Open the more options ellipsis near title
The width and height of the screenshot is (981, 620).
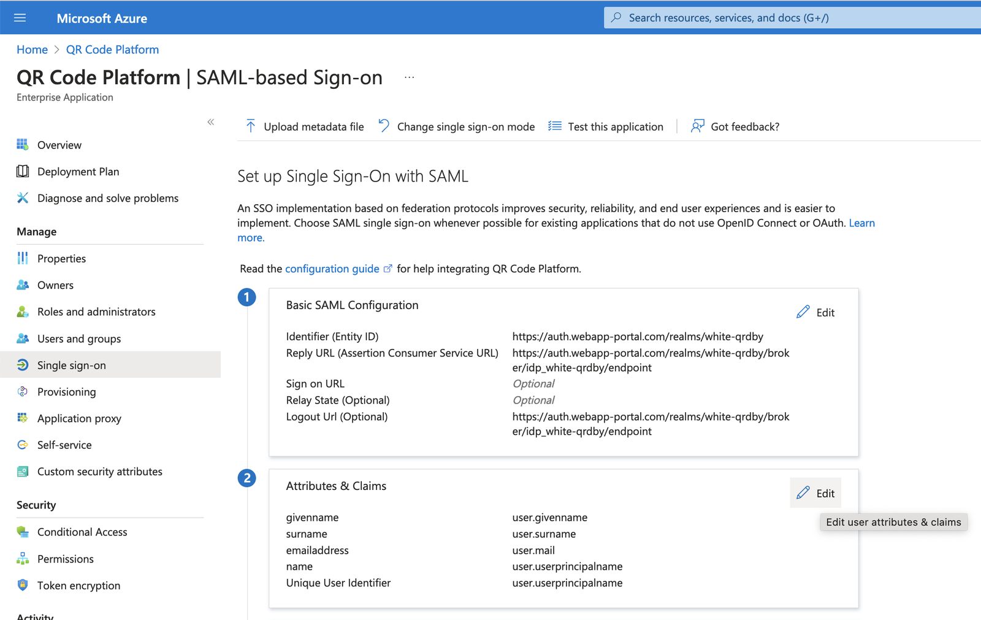pos(410,77)
